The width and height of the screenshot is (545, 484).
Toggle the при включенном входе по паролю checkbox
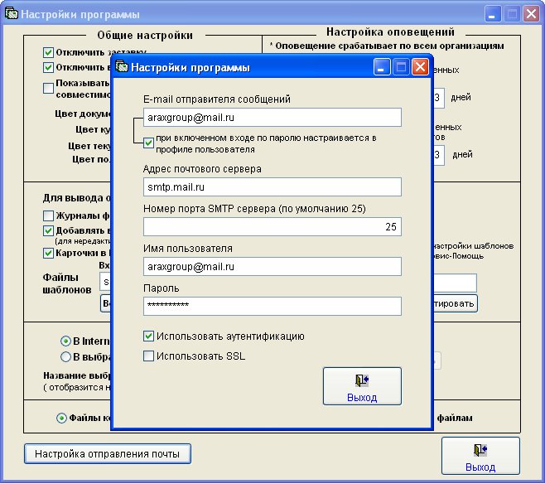click(148, 143)
